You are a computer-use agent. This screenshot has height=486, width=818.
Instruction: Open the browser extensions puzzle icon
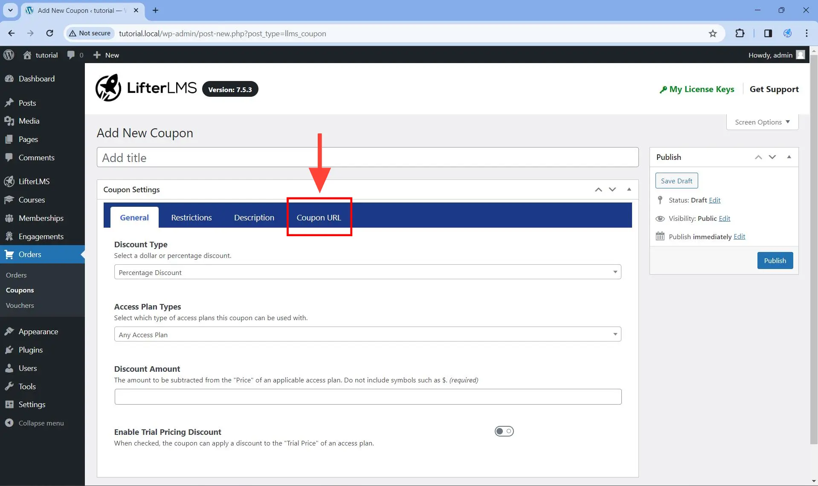pyautogui.click(x=740, y=33)
